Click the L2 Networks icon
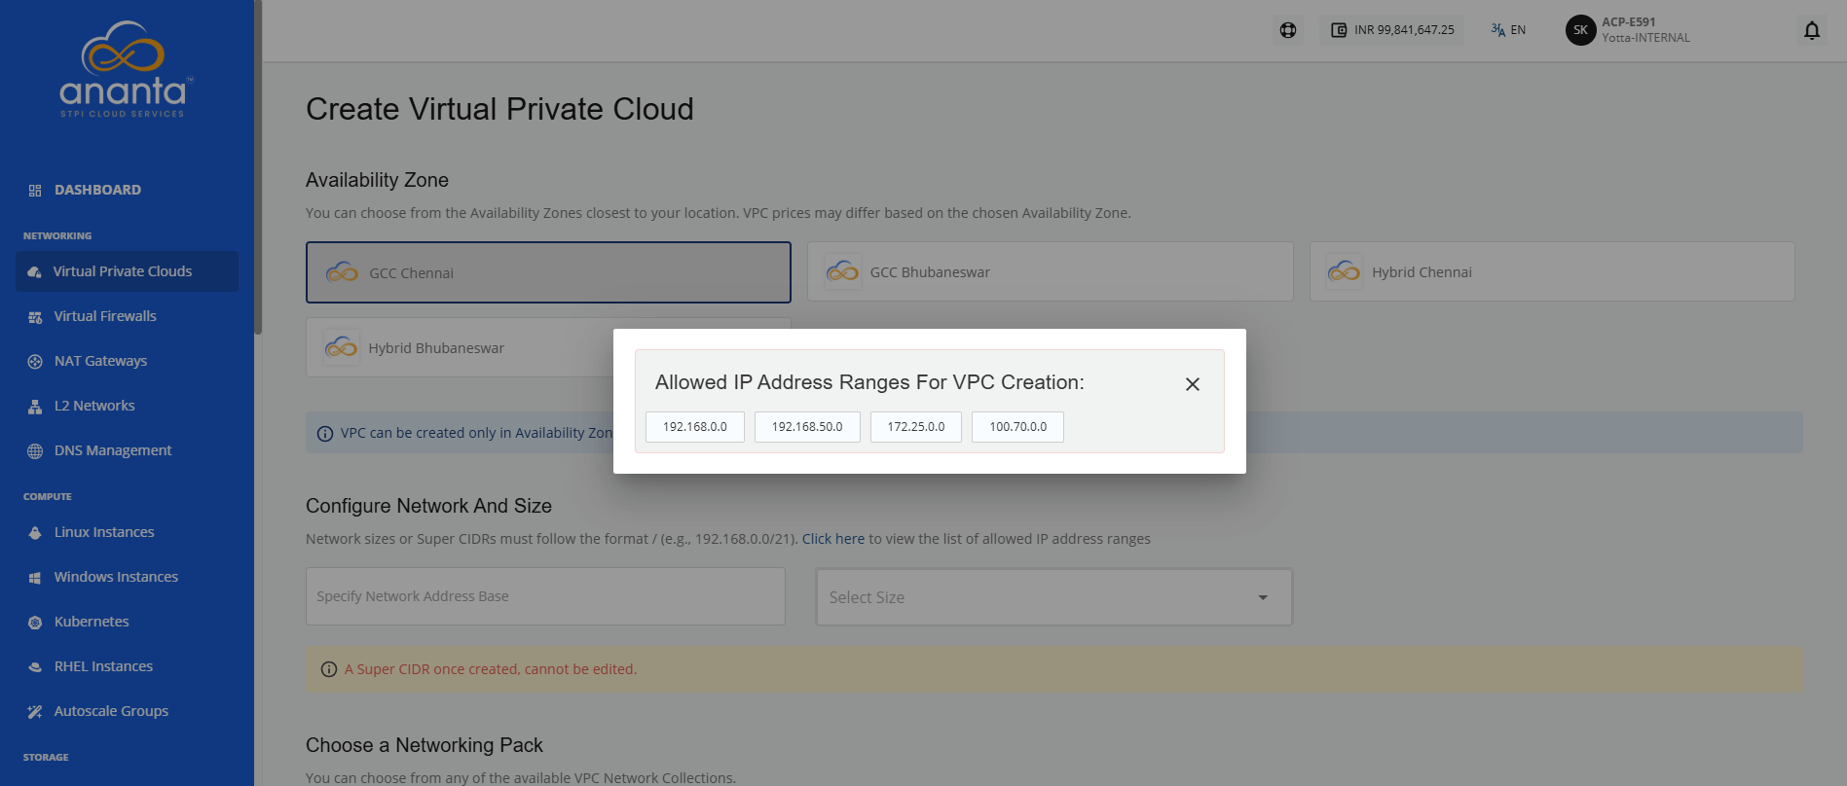Screen dimensions: 1847x786 [x=35, y=407]
